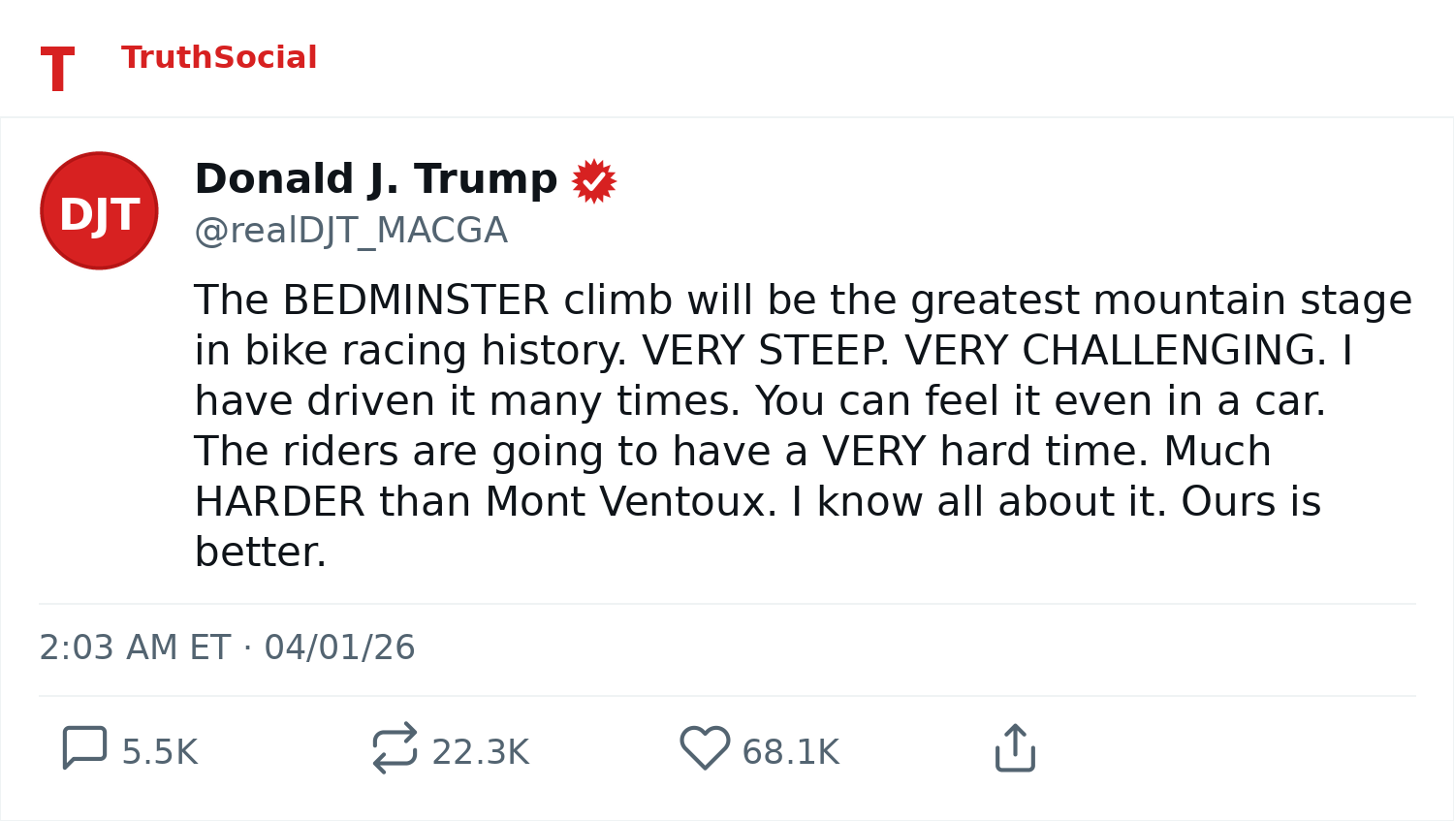Reply using the speech bubble icon
This screenshot has height=821, width=1454.
pyautogui.click(x=84, y=748)
